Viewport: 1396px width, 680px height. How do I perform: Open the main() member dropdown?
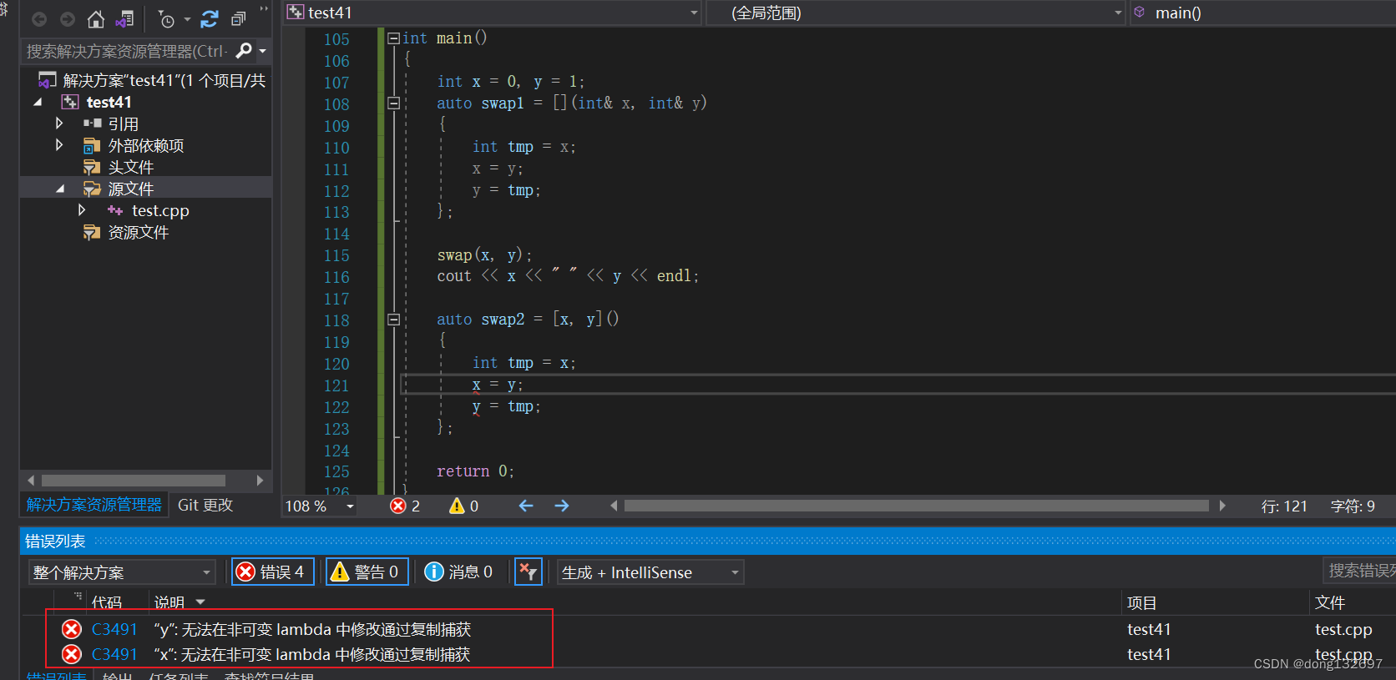click(x=1262, y=13)
